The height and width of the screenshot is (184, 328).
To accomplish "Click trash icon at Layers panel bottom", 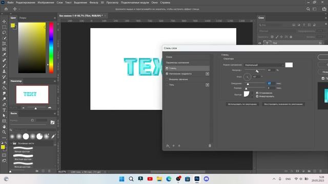I will (321, 171).
